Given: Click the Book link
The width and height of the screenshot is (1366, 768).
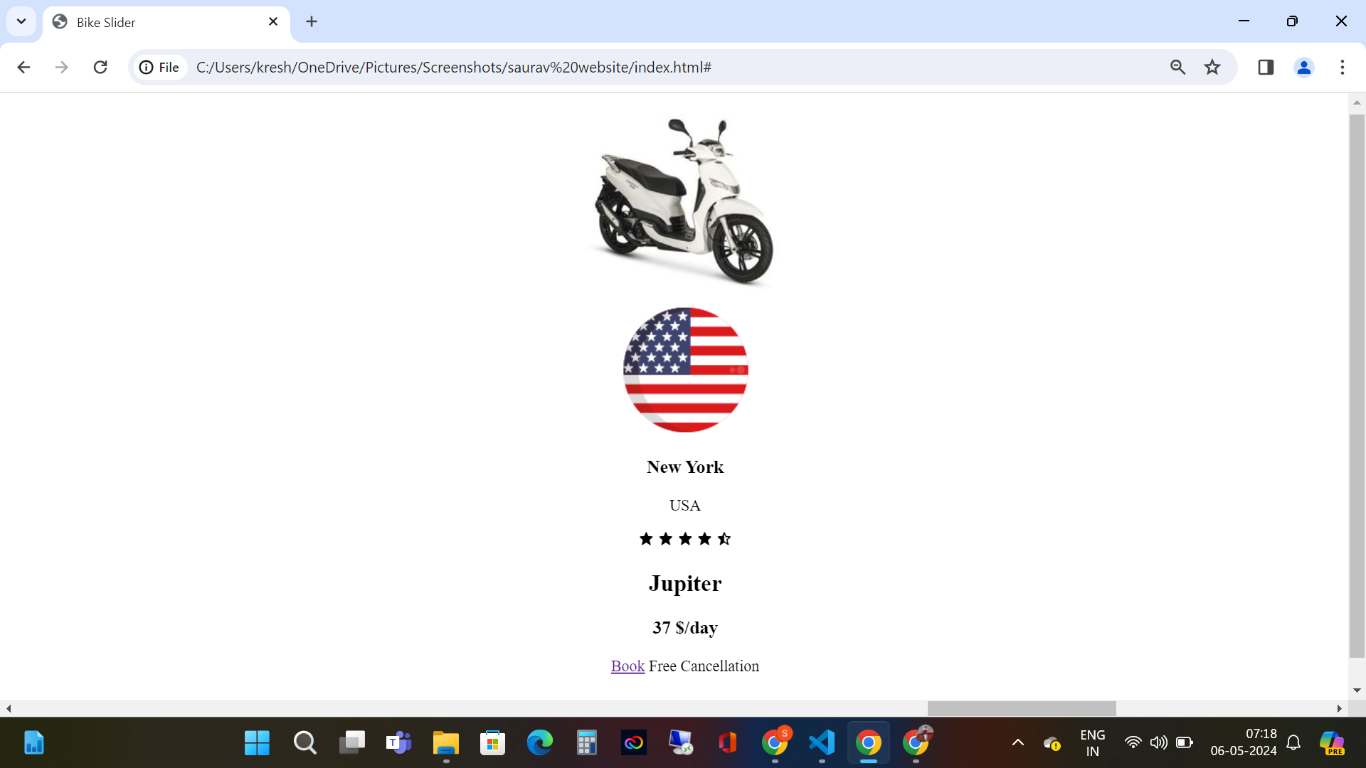Looking at the screenshot, I should pos(628,666).
